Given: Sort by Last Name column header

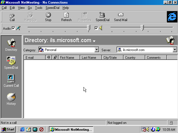Looking at the screenshot, I should tap(91, 57).
